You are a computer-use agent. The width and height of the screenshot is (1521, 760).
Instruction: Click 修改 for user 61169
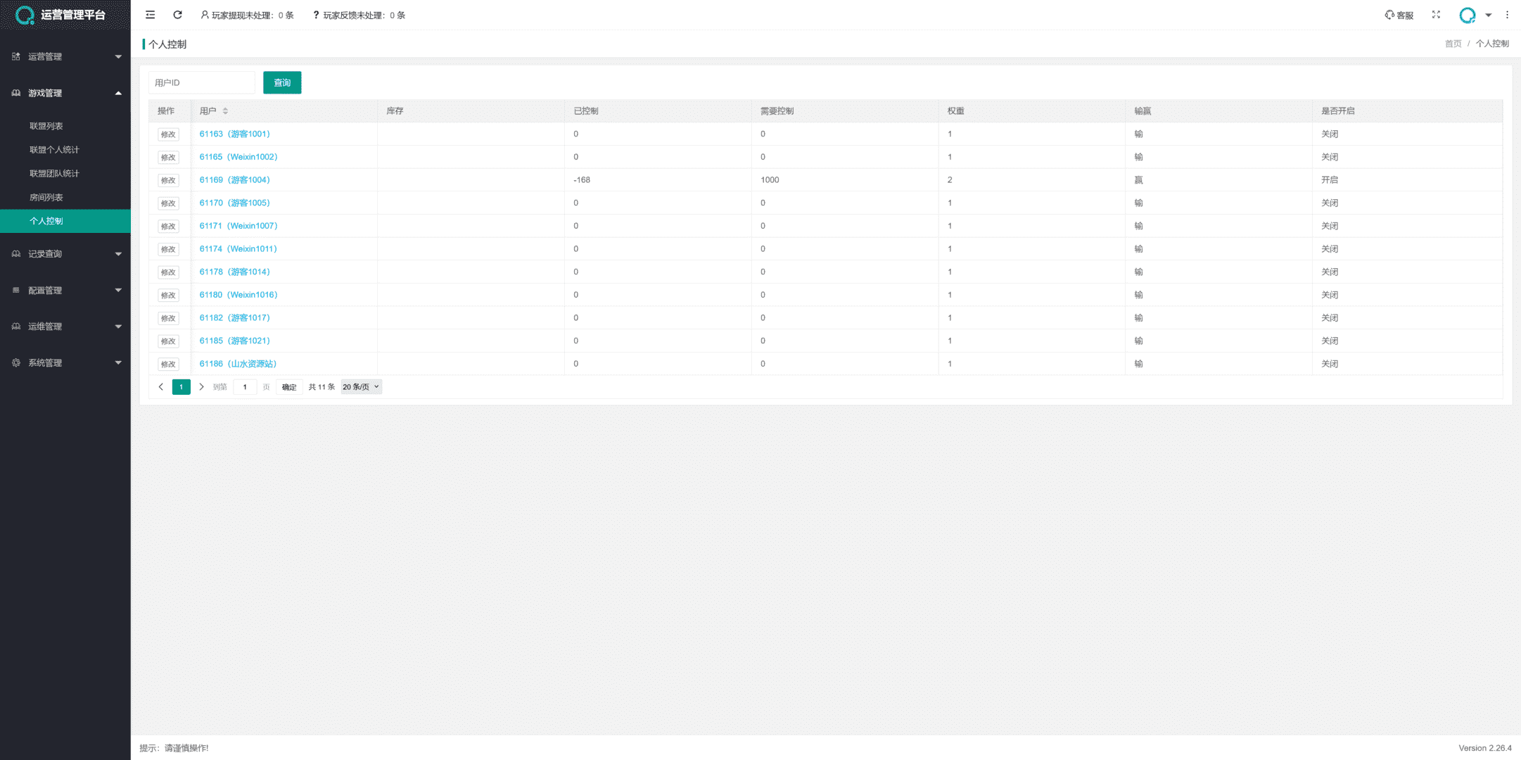click(x=168, y=180)
